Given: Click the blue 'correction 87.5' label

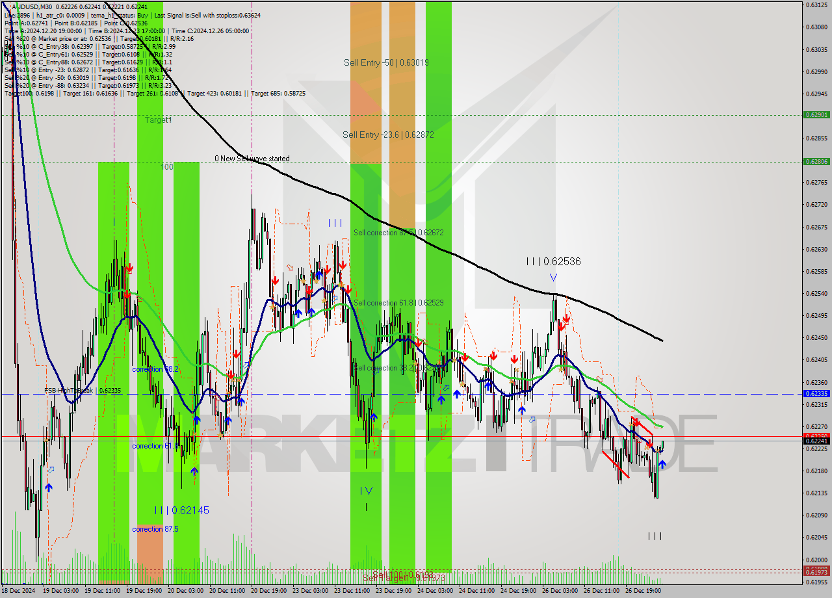Looking at the screenshot, I should click(155, 529).
